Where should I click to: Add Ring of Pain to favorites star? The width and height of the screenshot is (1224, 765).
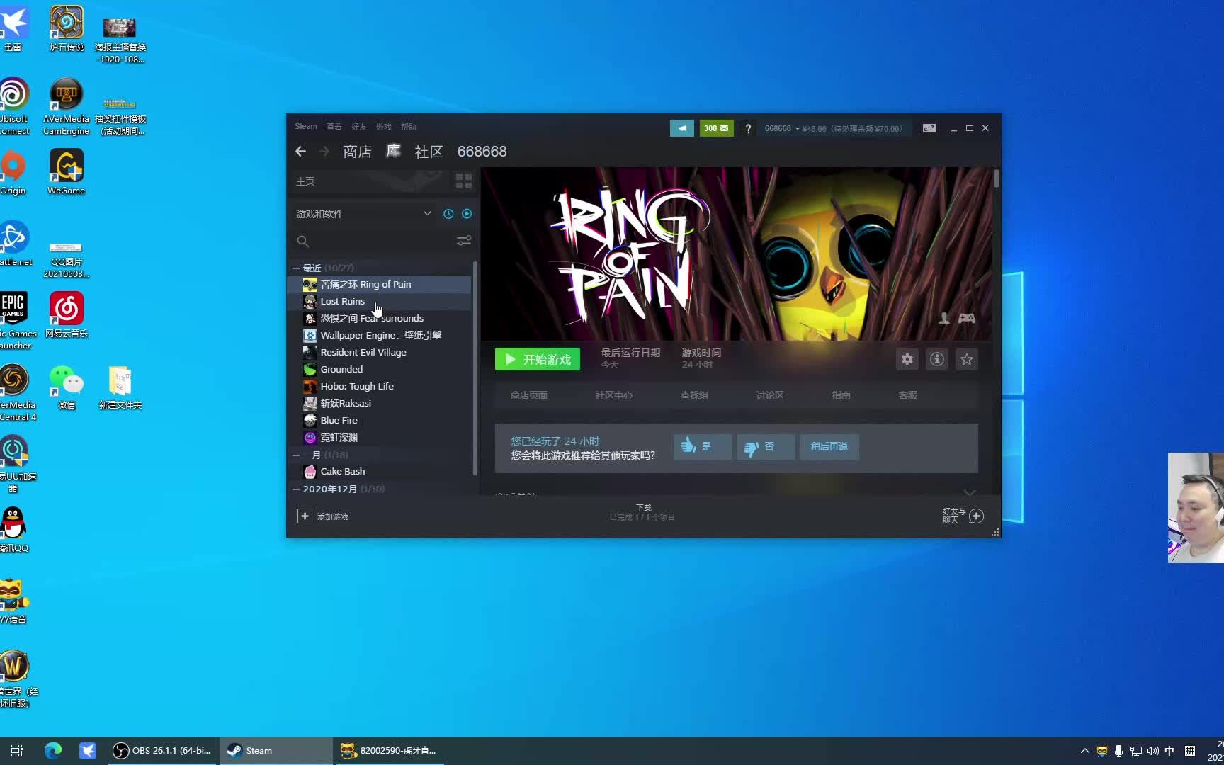click(x=967, y=360)
